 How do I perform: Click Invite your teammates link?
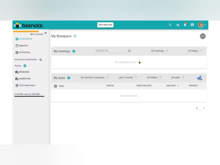pyautogui.click(x=26, y=59)
